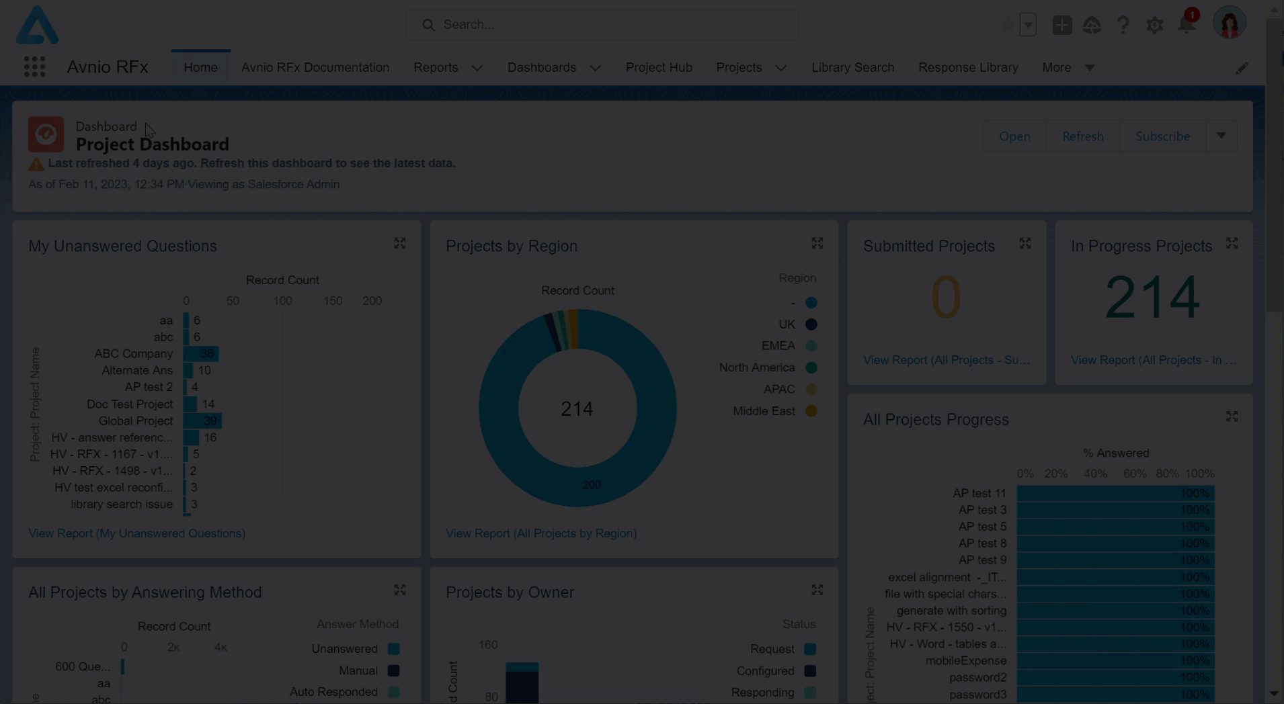The height and width of the screenshot is (704, 1284).
Task: Click the global actions plus icon
Action: [1061, 26]
